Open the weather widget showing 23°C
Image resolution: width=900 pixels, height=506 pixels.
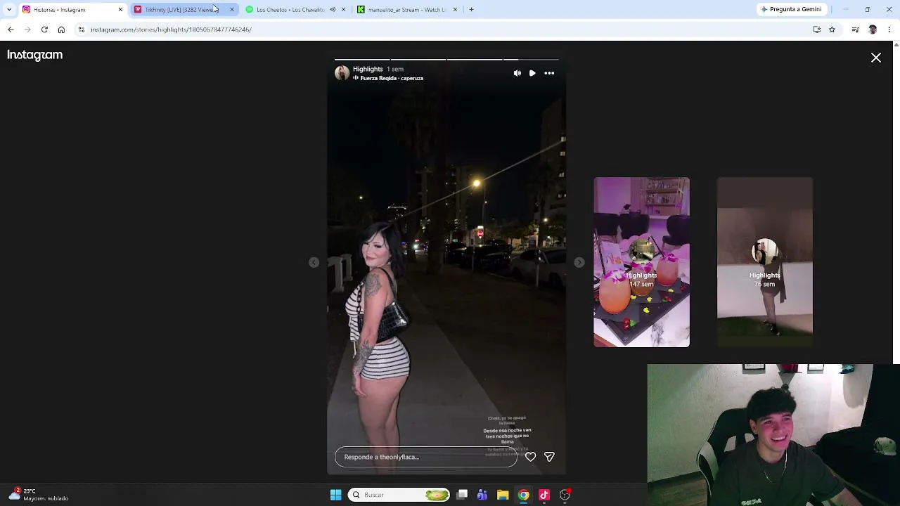coord(39,495)
